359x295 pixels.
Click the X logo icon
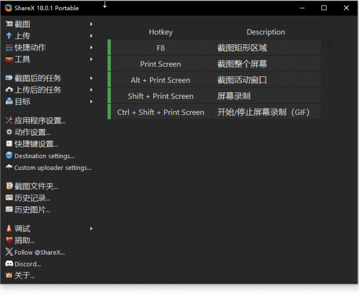[x=9, y=252]
